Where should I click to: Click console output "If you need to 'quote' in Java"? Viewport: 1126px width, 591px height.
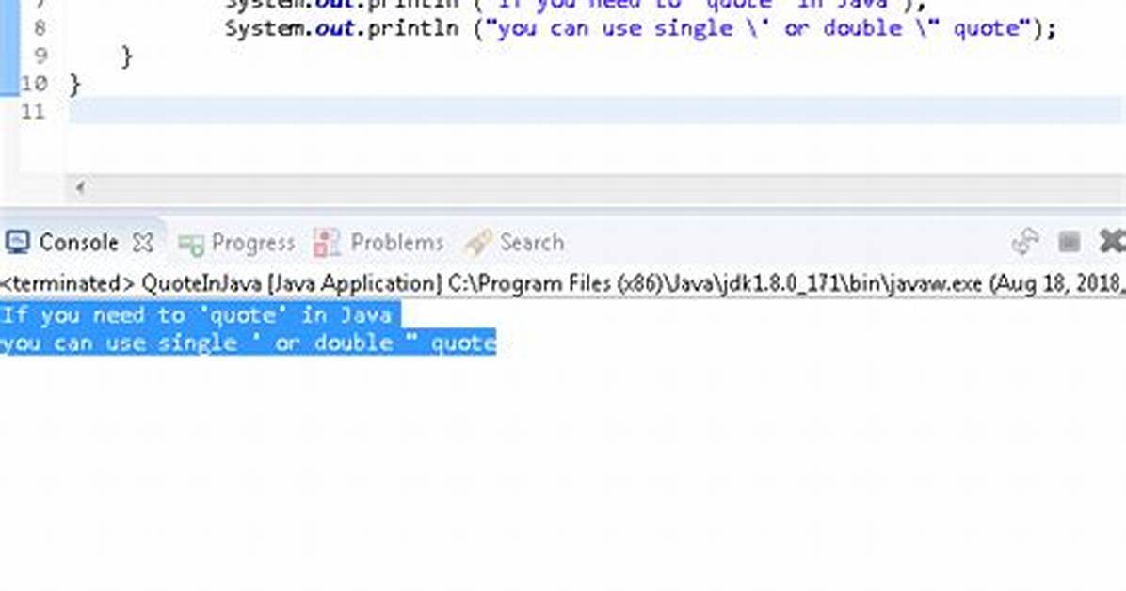coord(196,315)
